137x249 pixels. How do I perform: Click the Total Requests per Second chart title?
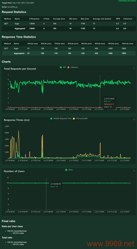20,69
